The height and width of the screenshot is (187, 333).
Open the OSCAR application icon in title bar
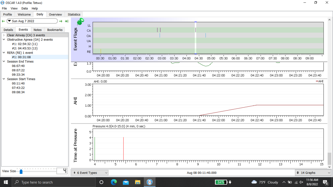coord(2,3)
